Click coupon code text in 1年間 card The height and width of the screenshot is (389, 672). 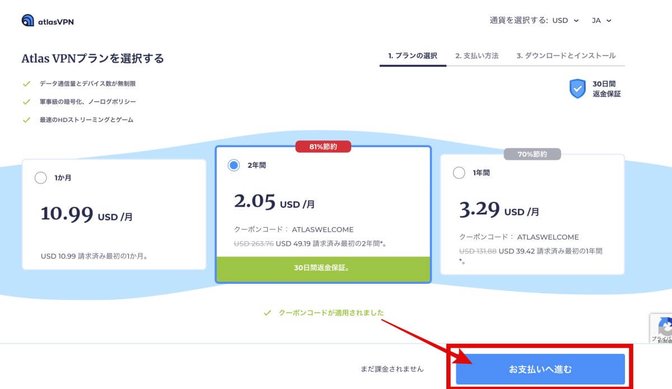click(519, 237)
